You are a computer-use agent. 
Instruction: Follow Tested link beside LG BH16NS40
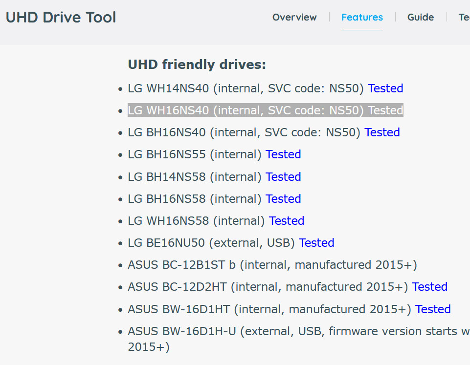tap(382, 132)
